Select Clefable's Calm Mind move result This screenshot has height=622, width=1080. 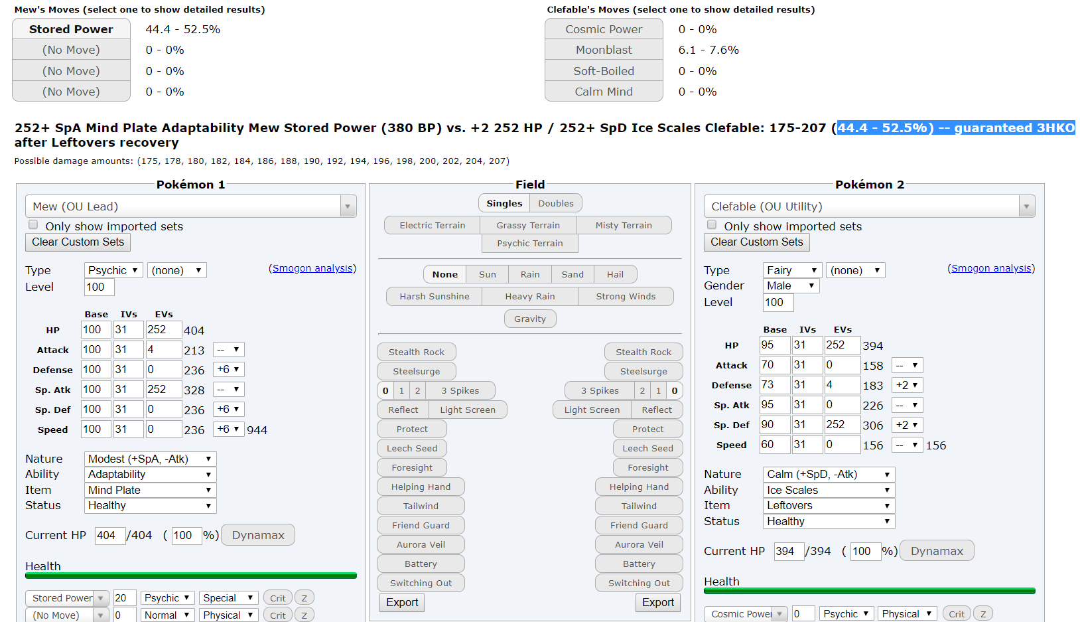604,92
